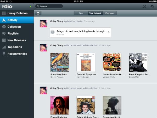Click '9 hours ago' timestamp
Viewport: 157px width, 118px height.
point(105,88)
